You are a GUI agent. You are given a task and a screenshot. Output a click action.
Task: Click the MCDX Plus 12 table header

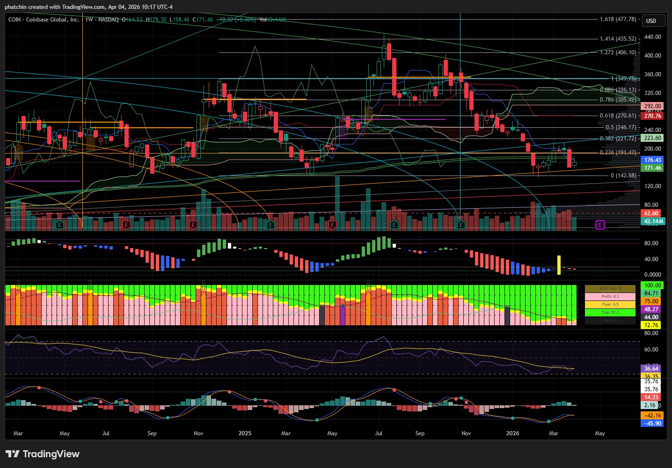coord(610,289)
